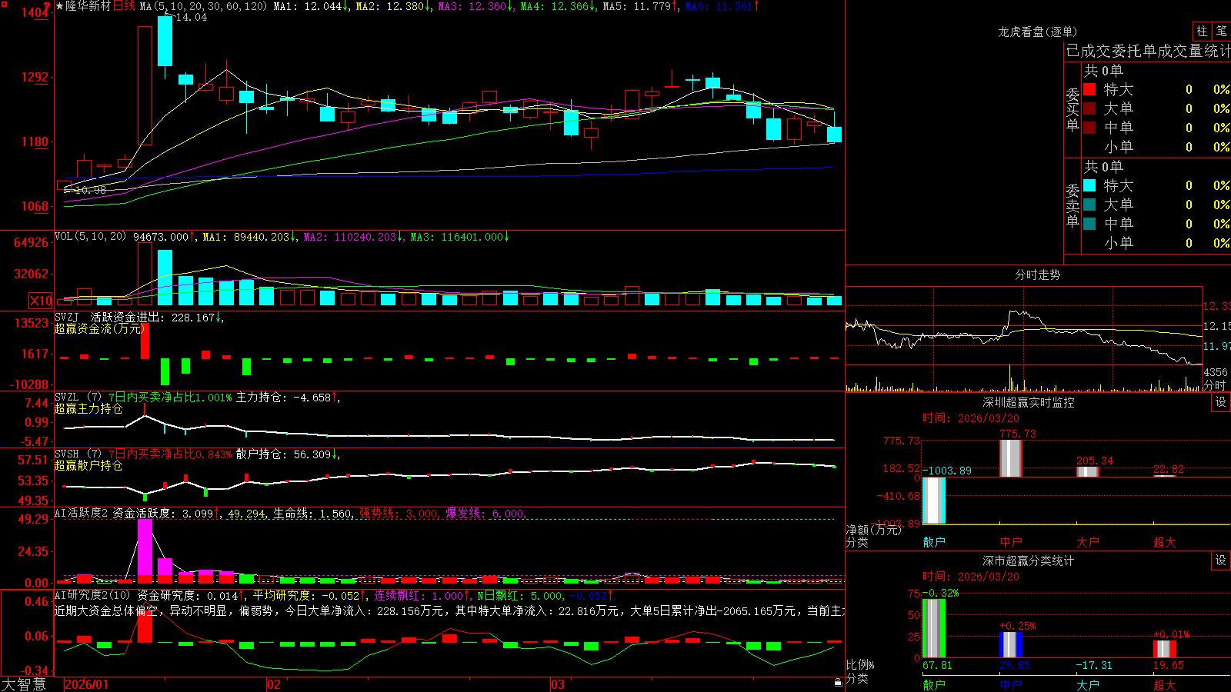The image size is (1231, 692).
Task: Click the stock name 隆华新材
Action: [88, 6]
